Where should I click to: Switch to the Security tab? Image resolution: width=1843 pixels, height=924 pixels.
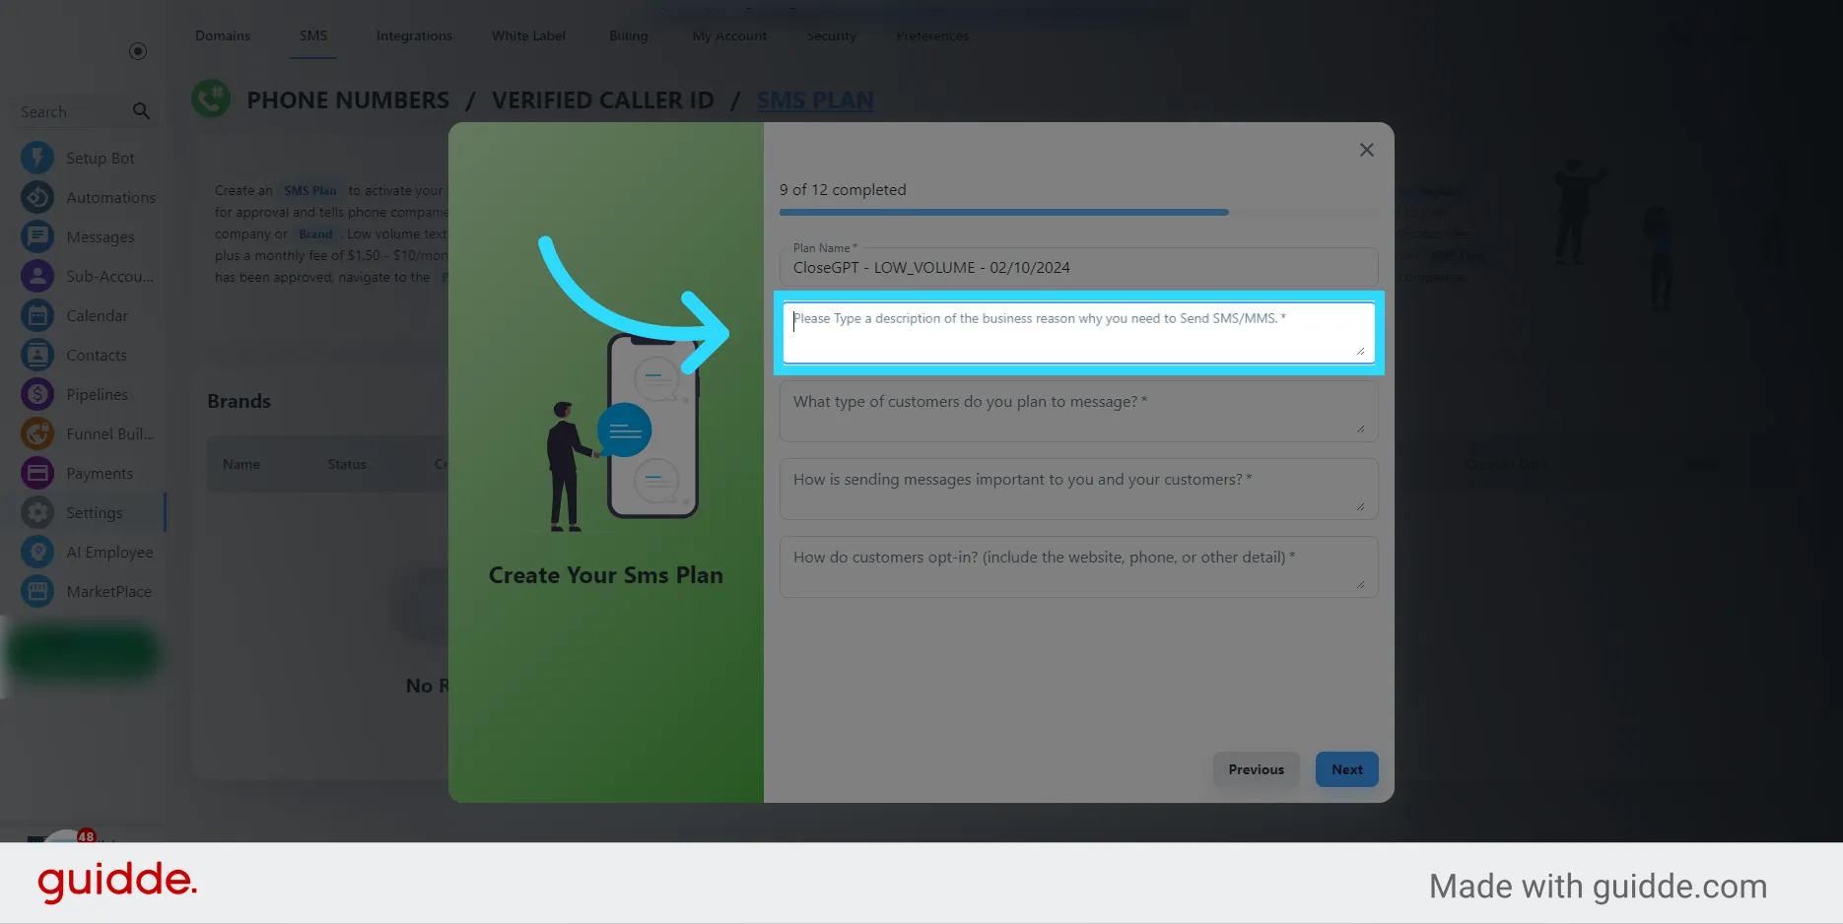(x=831, y=35)
